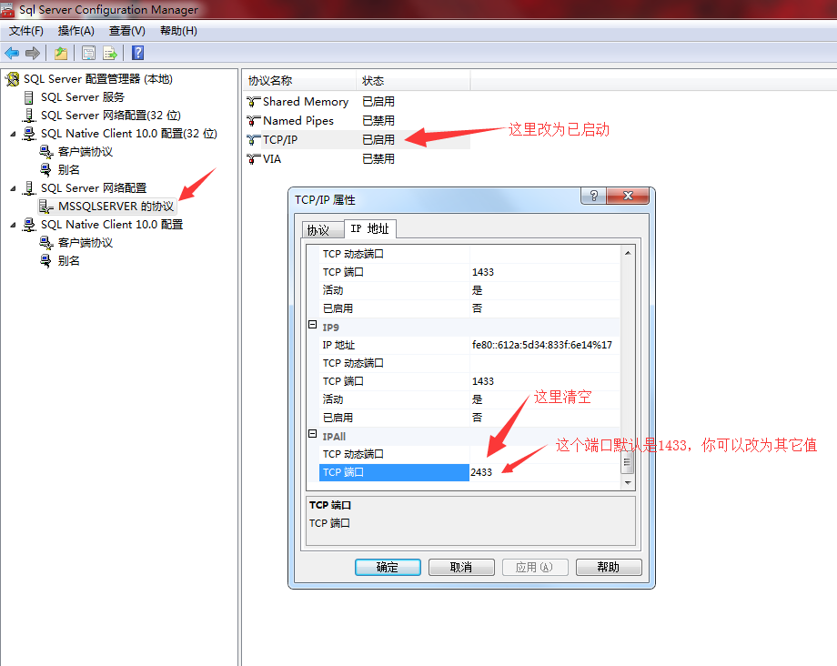Select the IP 地址 tab
Image resolution: width=837 pixels, height=666 pixels.
[x=370, y=229]
